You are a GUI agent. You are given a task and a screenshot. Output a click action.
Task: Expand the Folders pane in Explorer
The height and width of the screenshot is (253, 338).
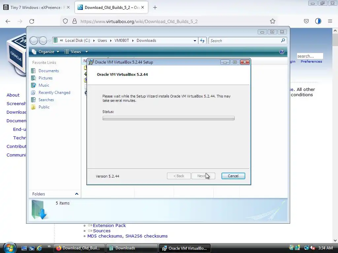tap(77, 194)
